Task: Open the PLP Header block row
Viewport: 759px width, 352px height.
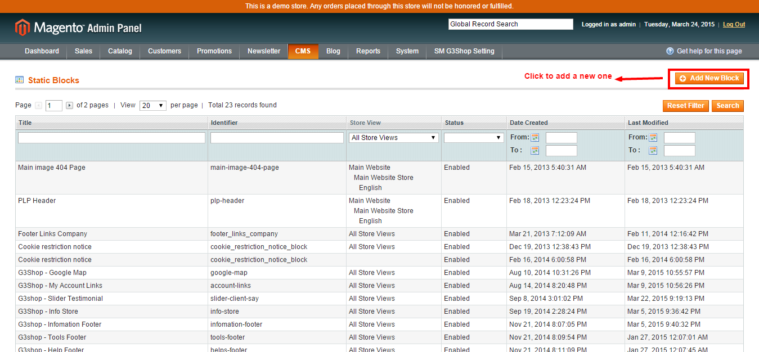Action: tap(379, 211)
